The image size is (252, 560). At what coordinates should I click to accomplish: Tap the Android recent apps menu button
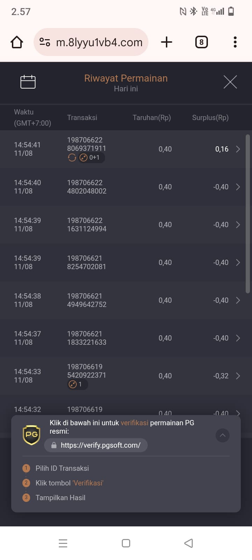(63, 543)
